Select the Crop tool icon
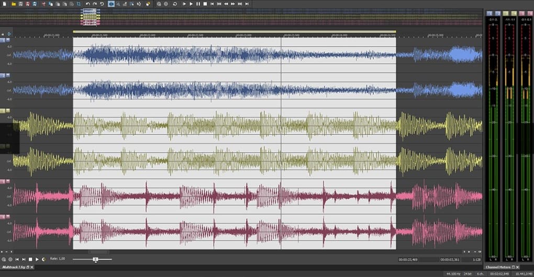 click(x=79, y=4)
